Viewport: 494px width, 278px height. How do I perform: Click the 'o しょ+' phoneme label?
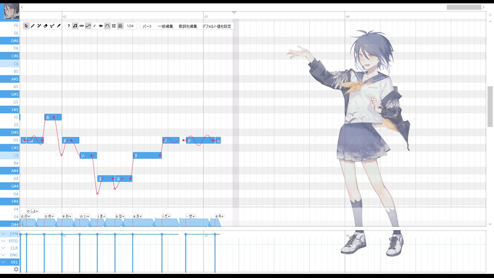tap(32, 211)
